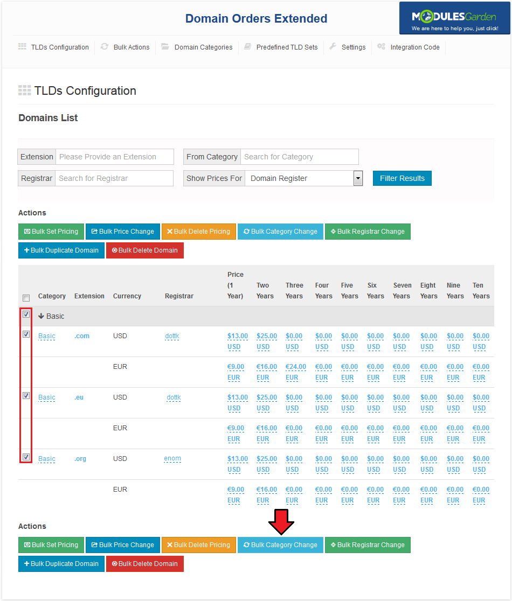Open the Show Prices For dropdown
This screenshot has height=601, width=512.
point(304,178)
